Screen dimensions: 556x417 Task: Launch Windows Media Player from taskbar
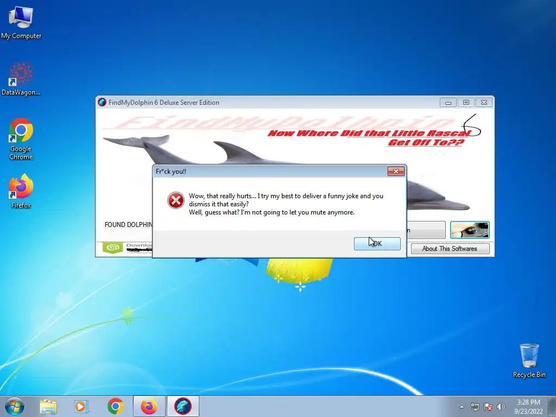81,407
